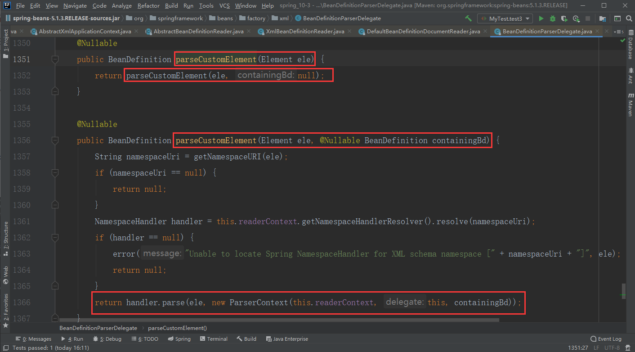Click the 1351:27 caret position indicator
Image resolution: width=635 pixels, height=352 pixels.
tap(577, 347)
